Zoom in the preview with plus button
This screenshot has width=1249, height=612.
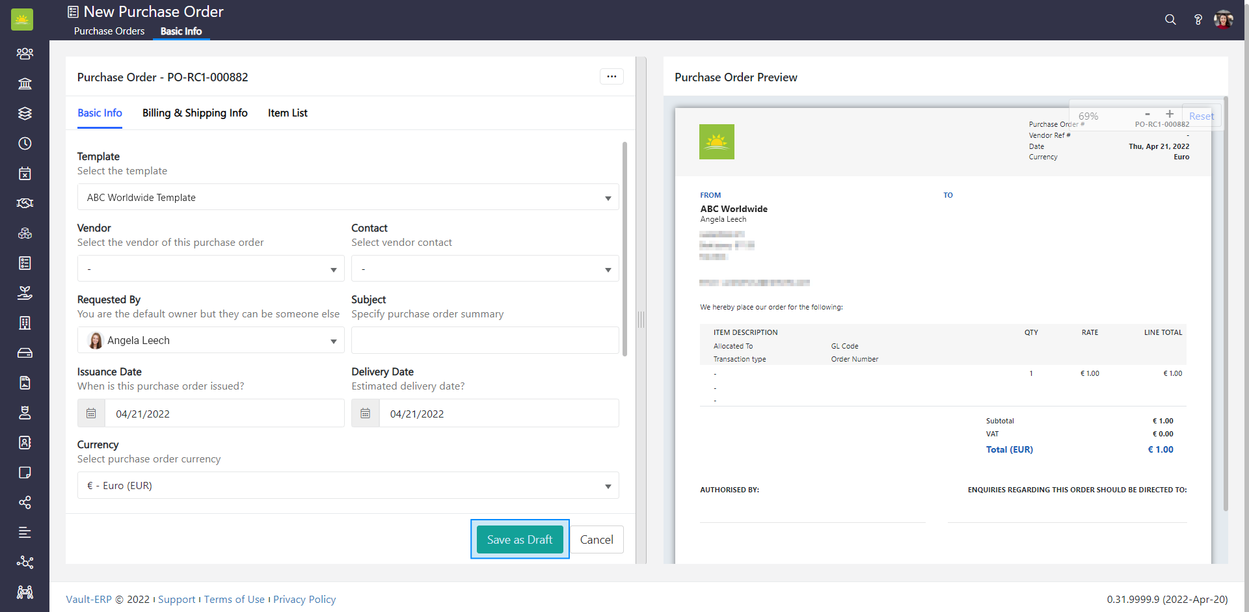[x=1170, y=114]
